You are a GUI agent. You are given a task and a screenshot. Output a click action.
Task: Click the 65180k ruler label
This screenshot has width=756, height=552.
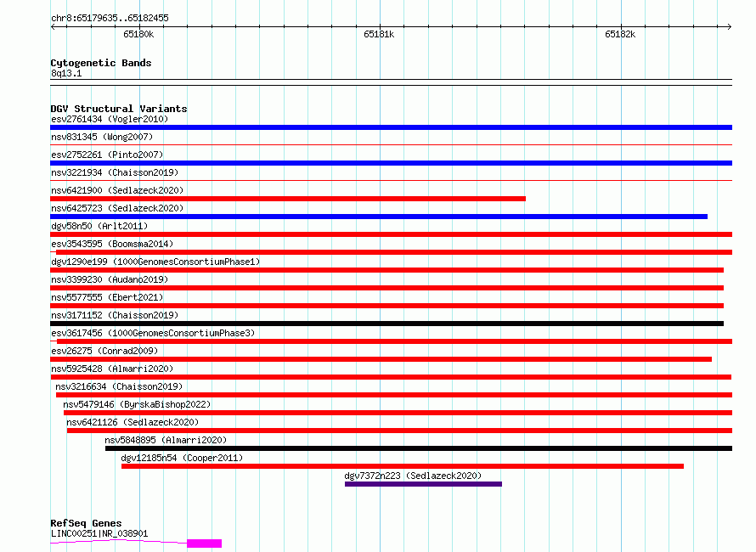tap(138, 34)
